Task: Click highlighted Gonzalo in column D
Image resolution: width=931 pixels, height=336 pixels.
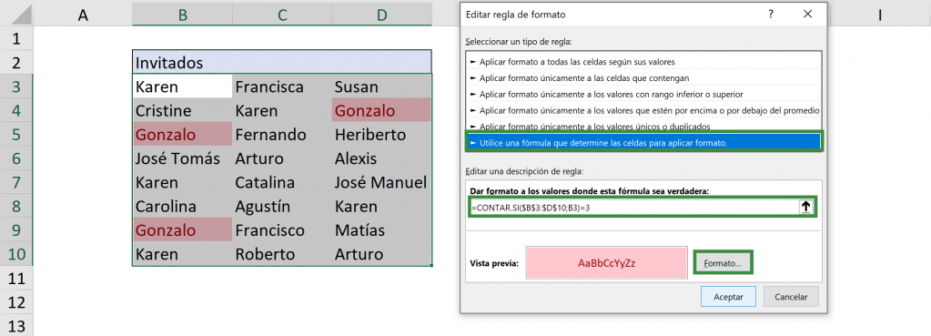Action: coord(382,110)
